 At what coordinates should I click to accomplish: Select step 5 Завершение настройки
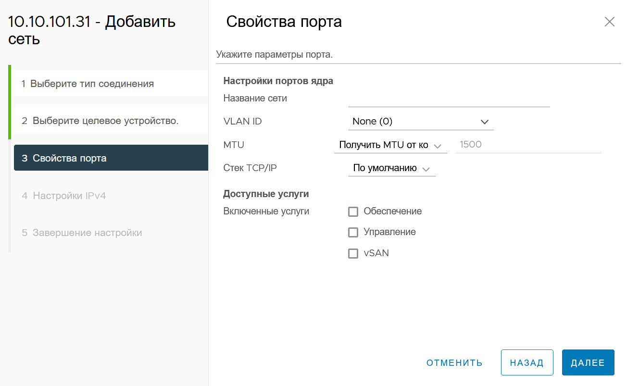pos(111,233)
